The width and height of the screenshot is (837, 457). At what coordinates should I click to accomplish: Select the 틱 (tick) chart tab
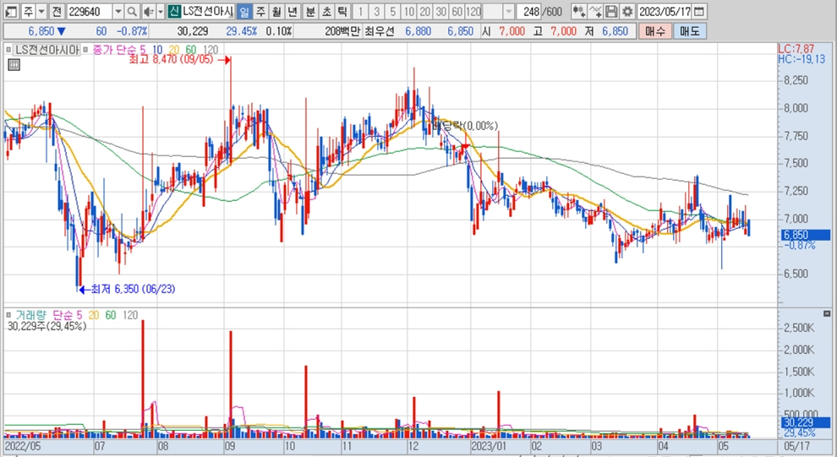(342, 12)
